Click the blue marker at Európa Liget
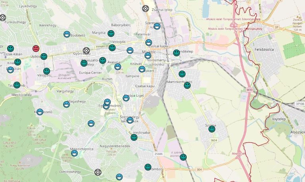 coord(126,98)
